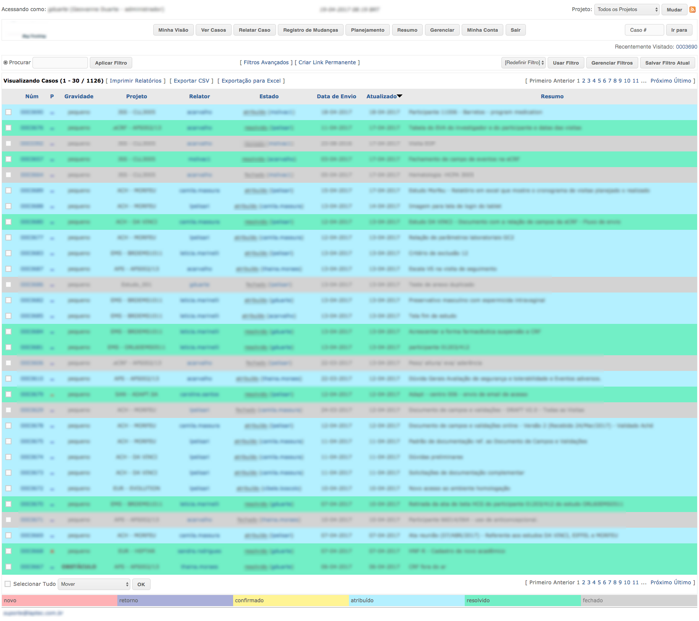The image size is (699, 621).
Task: Sort by Relator column header
Action: 199,96
